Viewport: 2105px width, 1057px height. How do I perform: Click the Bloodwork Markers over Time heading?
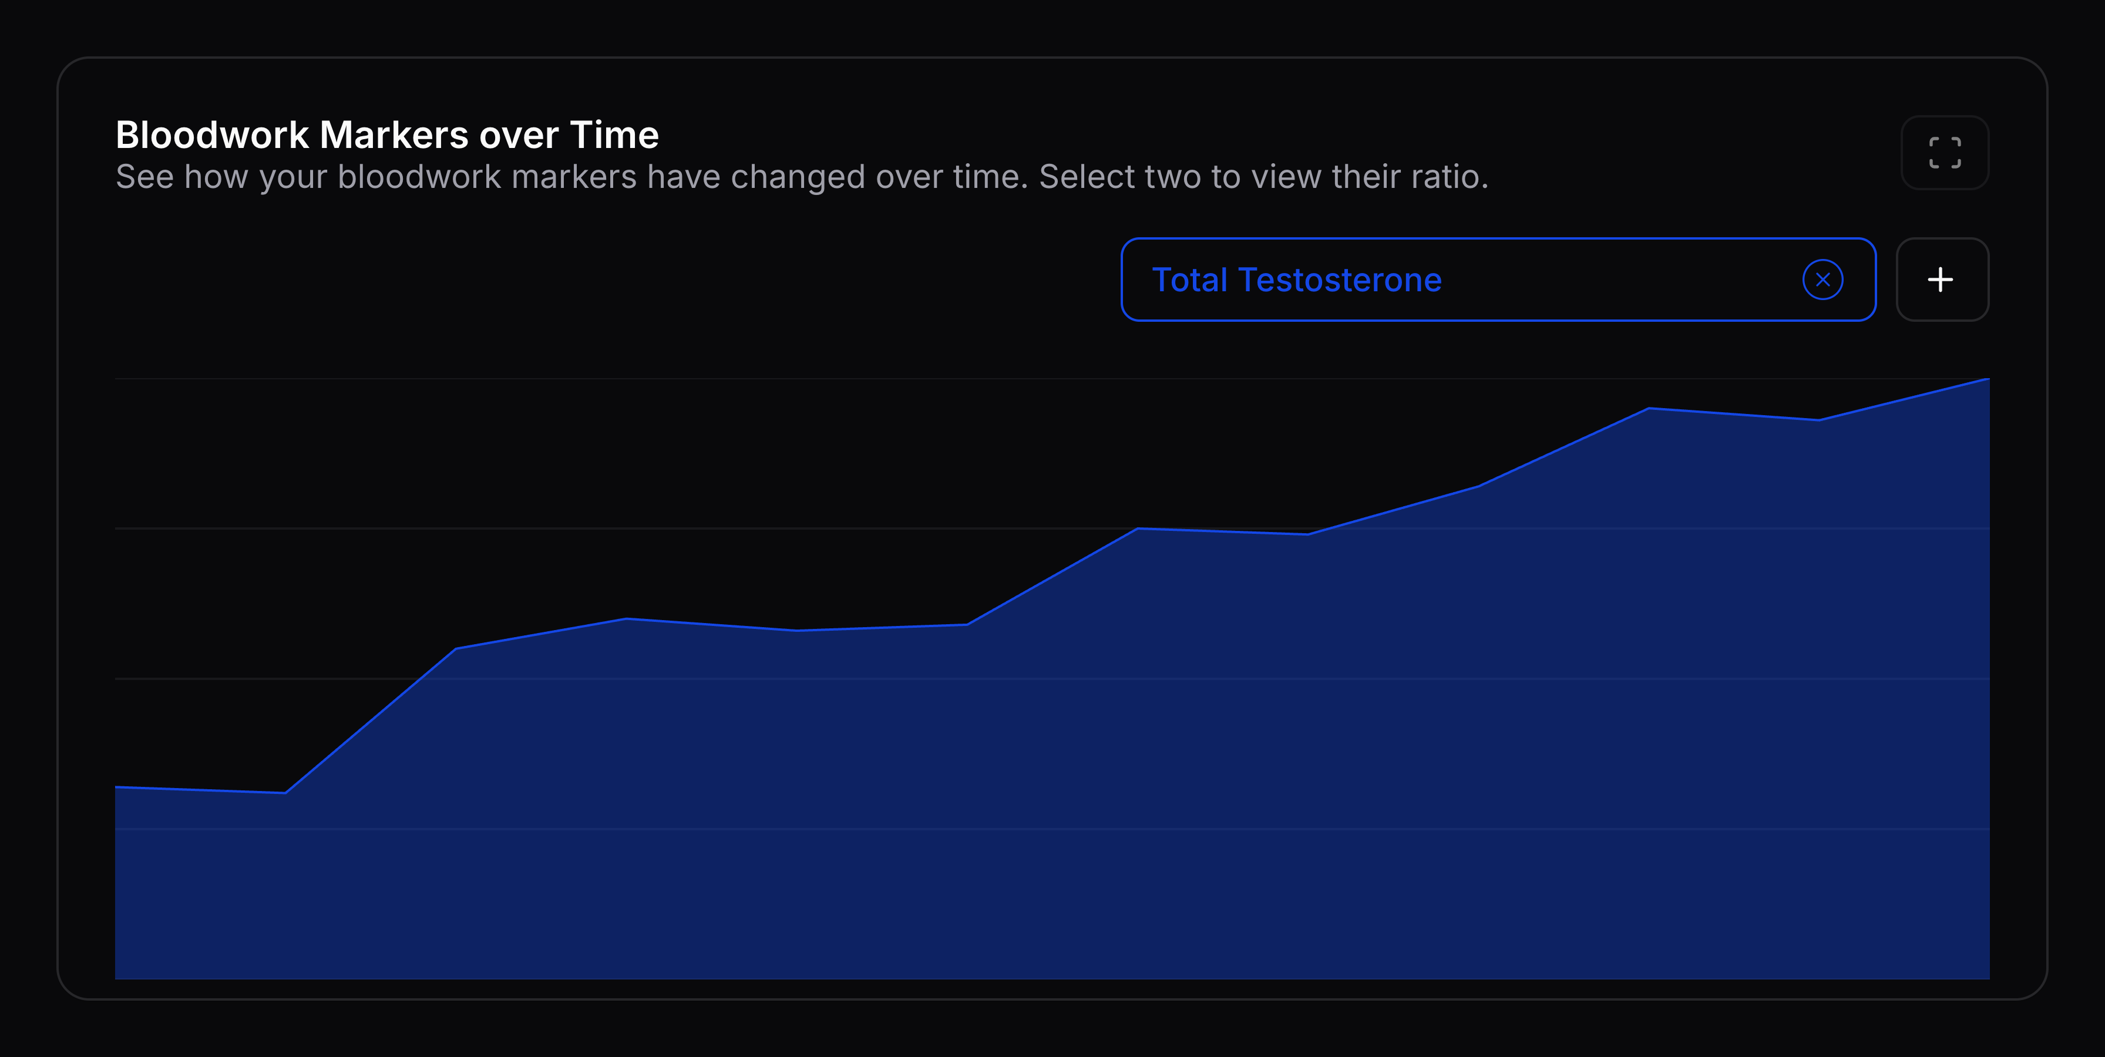[x=386, y=135]
